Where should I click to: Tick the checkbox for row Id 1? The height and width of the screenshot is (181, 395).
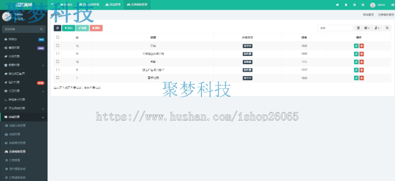pyautogui.click(x=57, y=77)
